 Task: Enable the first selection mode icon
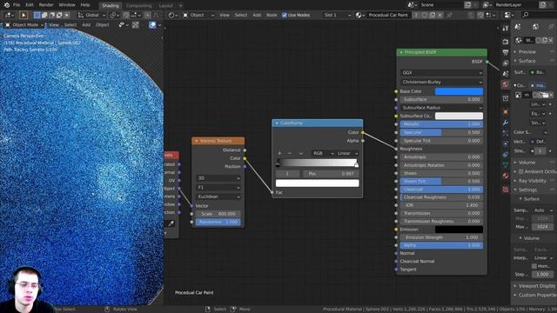[37, 16]
